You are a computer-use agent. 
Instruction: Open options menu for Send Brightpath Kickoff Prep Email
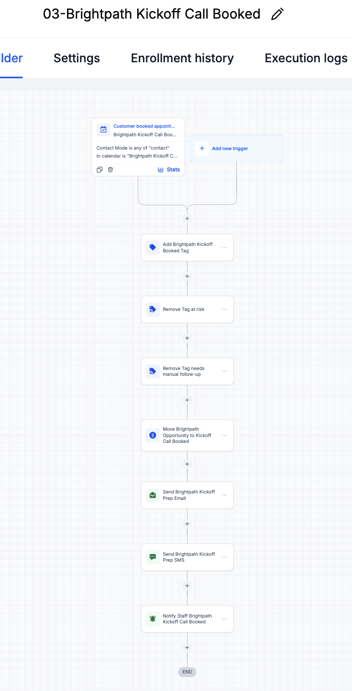coord(224,495)
